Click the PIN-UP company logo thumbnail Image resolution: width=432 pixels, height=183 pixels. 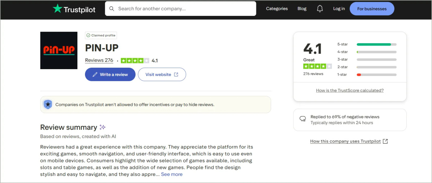pyautogui.click(x=59, y=50)
